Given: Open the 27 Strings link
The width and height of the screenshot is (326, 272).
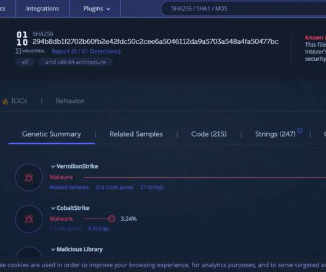Looking at the screenshot, I should click(152, 187).
